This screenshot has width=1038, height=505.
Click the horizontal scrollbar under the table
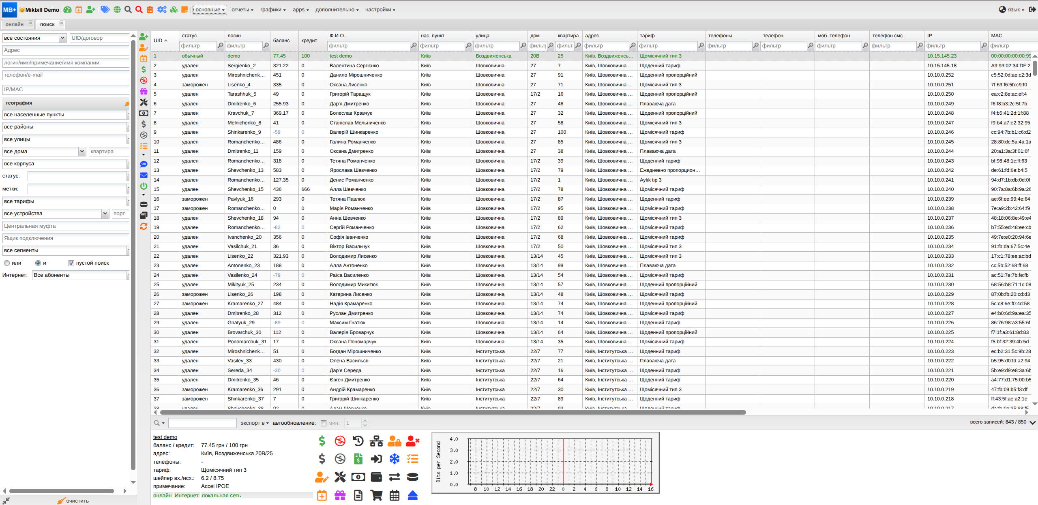(453, 412)
